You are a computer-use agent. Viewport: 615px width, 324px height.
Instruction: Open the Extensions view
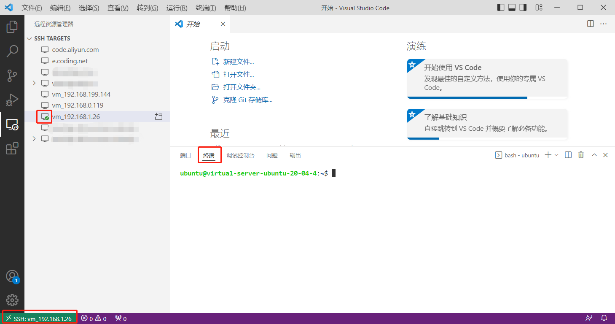coord(12,148)
